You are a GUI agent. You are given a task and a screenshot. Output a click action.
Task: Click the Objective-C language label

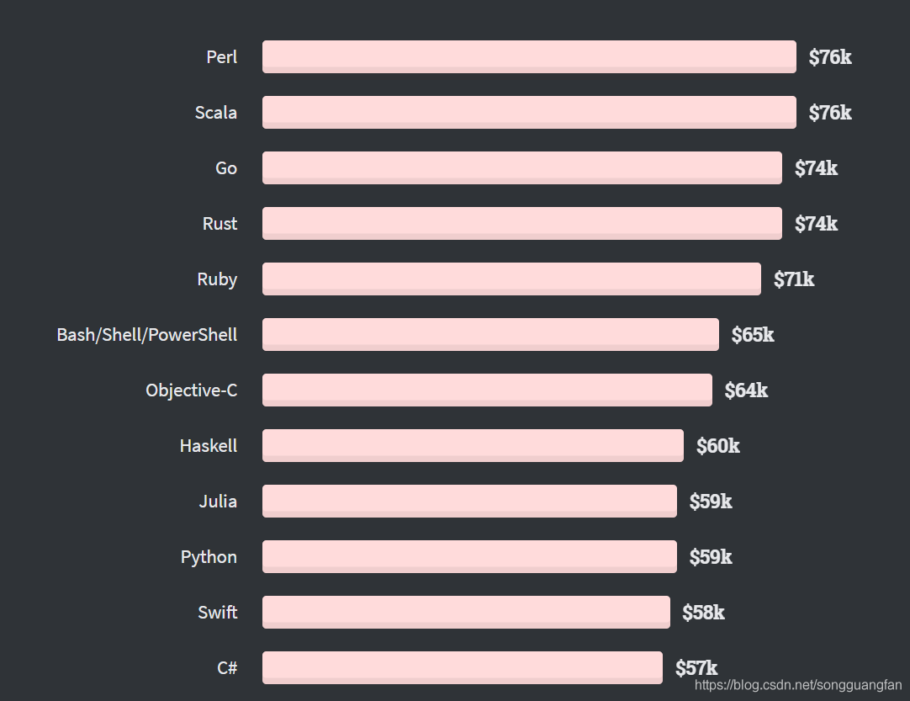192,390
